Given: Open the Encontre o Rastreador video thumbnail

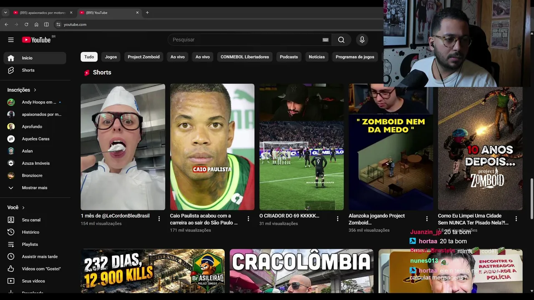Looking at the screenshot, I should click(x=451, y=271).
